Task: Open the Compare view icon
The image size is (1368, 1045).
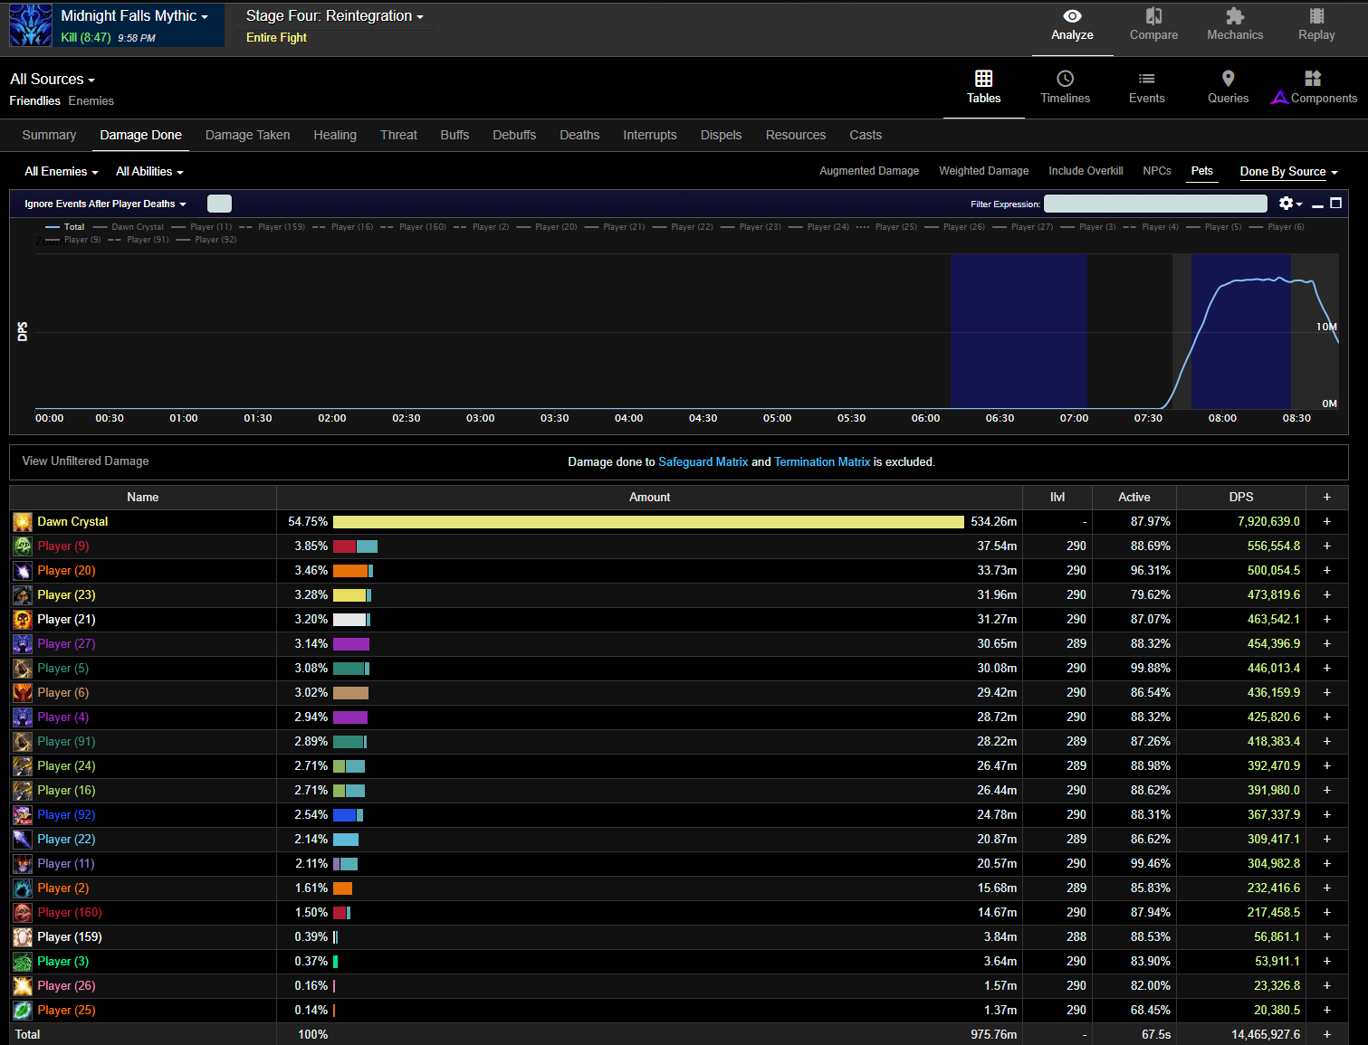Action: (1153, 16)
